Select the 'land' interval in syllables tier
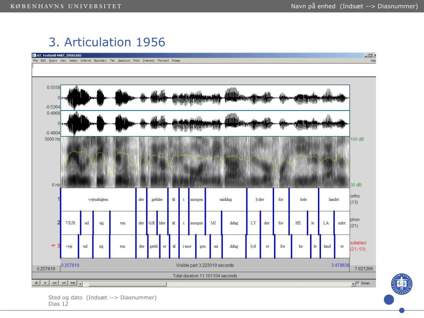424x318 pixels. click(x=327, y=246)
